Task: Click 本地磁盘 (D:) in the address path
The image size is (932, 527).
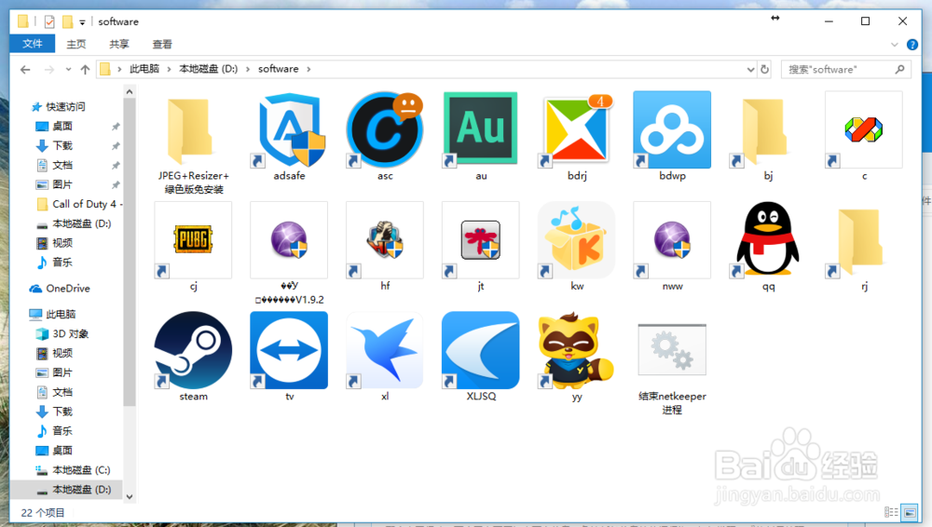Action: click(x=208, y=69)
